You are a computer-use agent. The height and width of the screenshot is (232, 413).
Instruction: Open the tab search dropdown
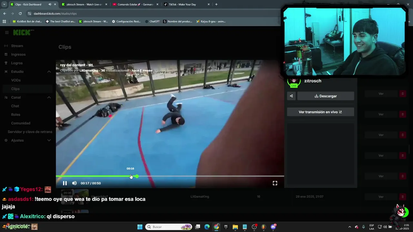point(4,5)
